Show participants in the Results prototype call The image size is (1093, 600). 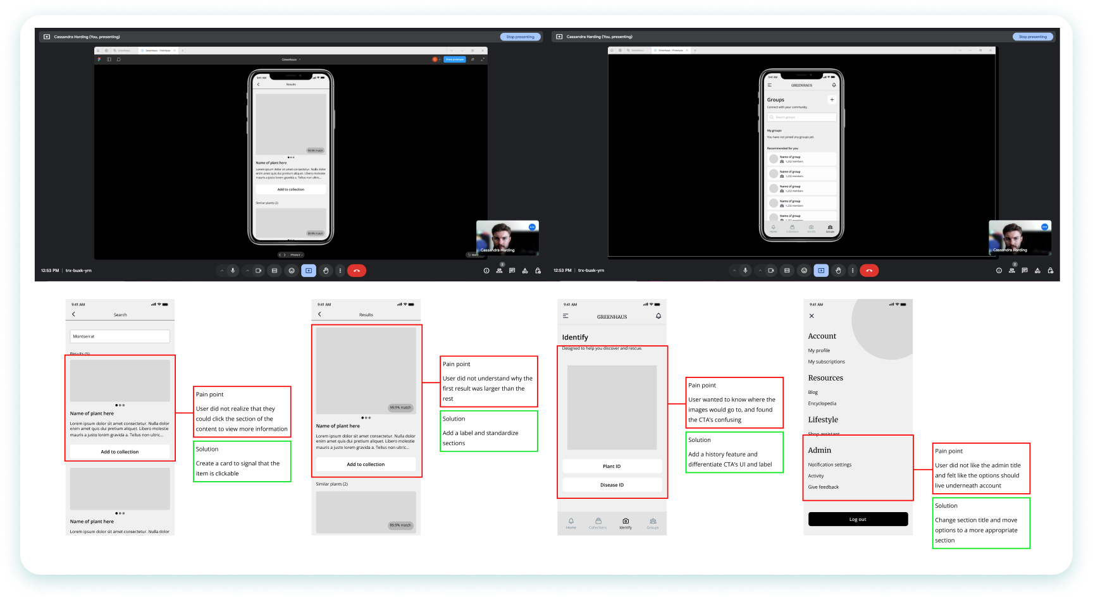coord(499,271)
